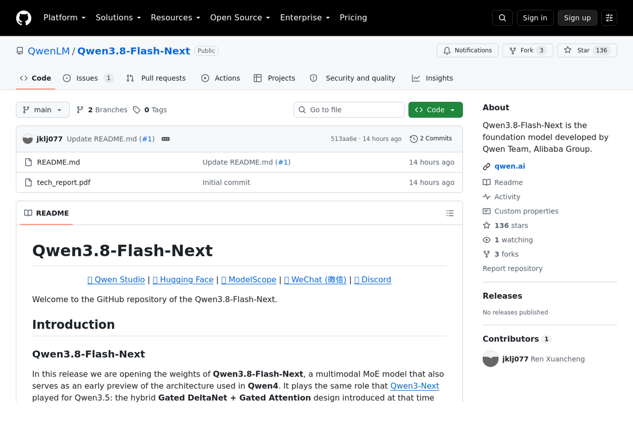The height and width of the screenshot is (445, 633).
Task: Click the Notifications bell button
Action: coord(467,51)
